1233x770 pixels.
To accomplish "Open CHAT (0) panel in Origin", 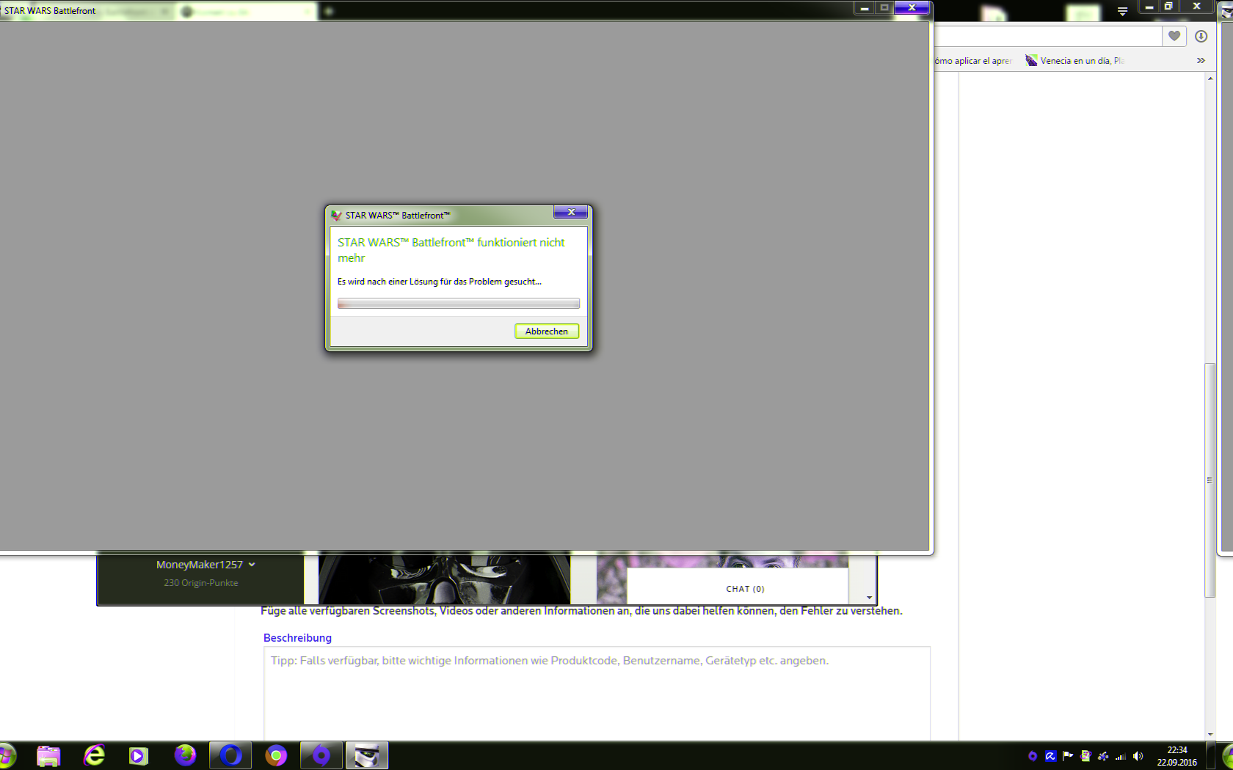I will (745, 589).
